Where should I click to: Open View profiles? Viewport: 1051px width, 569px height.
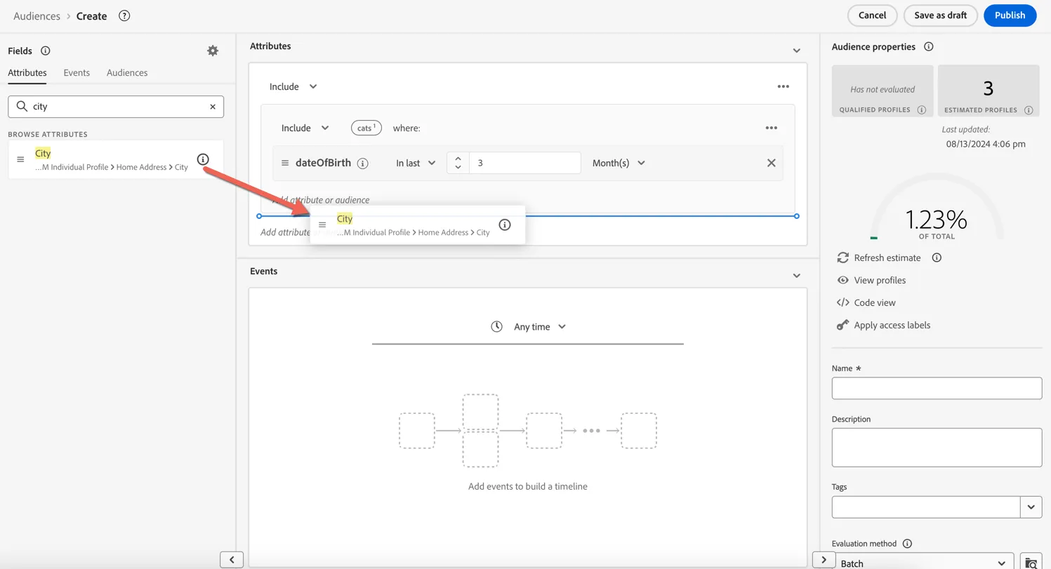[x=871, y=280]
